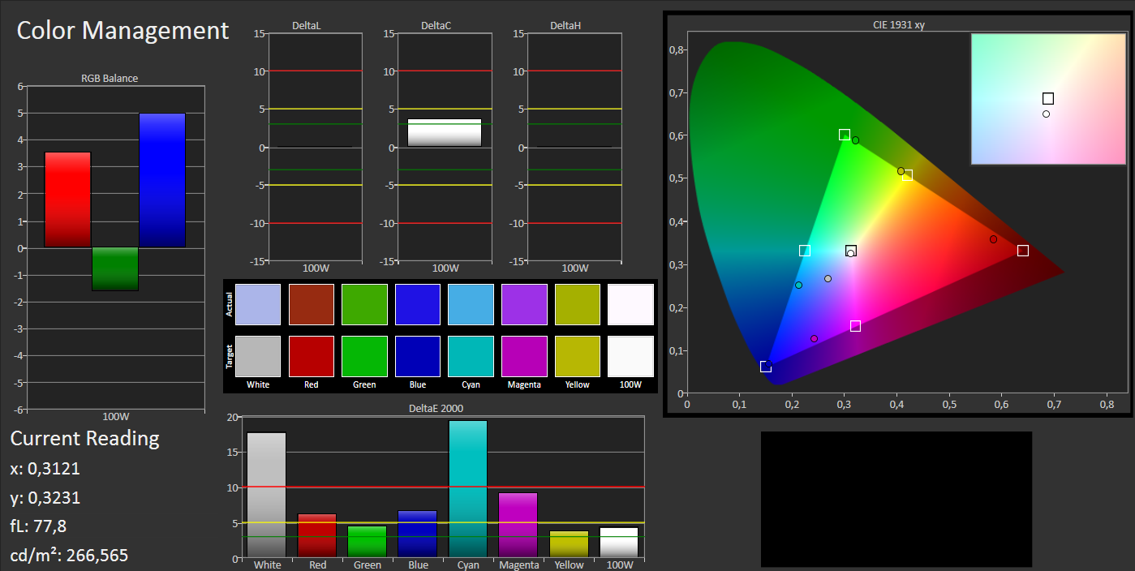Select the Actual 100W color swatch

(630, 304)
